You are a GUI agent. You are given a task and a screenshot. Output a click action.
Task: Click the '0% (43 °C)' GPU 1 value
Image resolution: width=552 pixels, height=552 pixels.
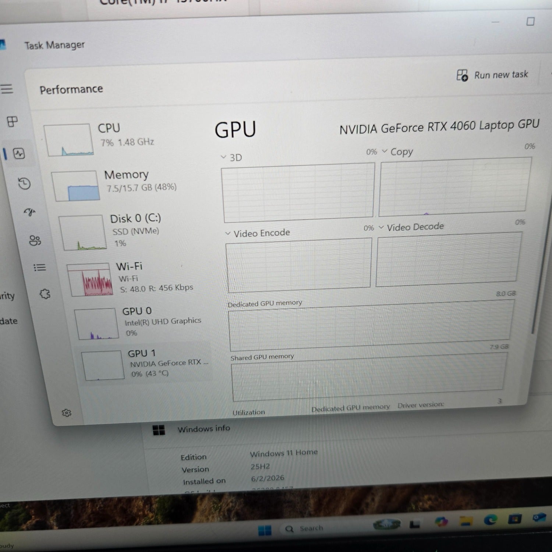150,374
